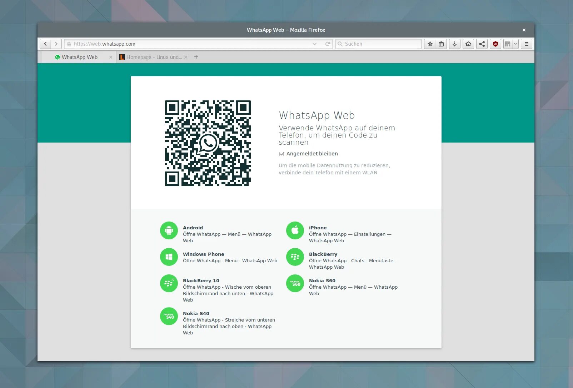Close the Homepage - Linux tab
This screenshot has width=573, height=388.
click(186, 57)
